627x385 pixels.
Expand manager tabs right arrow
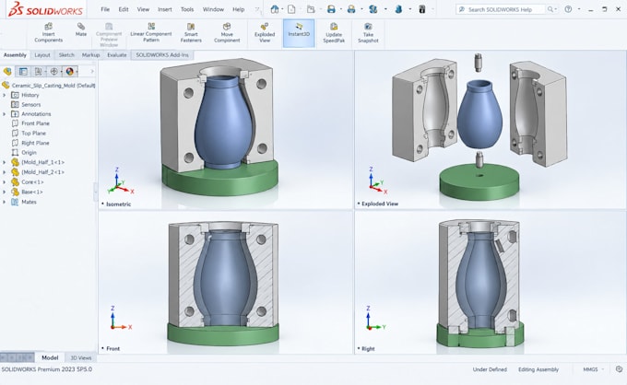[92, 72]
